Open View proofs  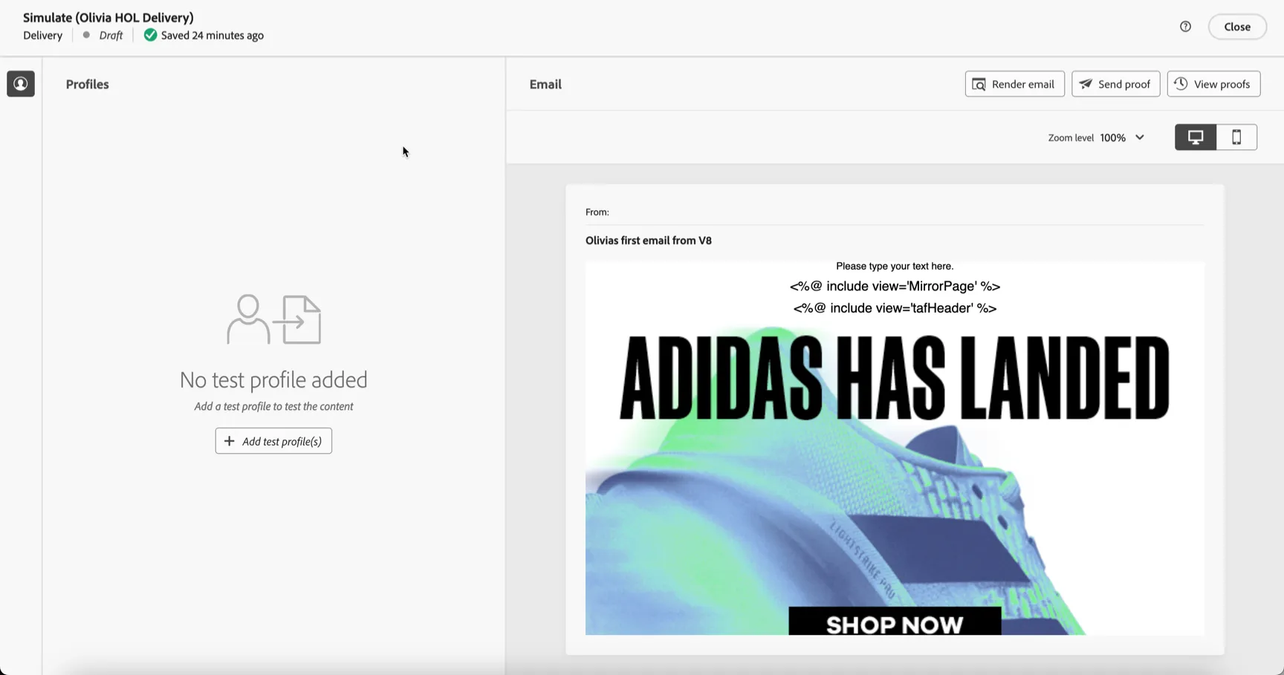coord(1213,84)
